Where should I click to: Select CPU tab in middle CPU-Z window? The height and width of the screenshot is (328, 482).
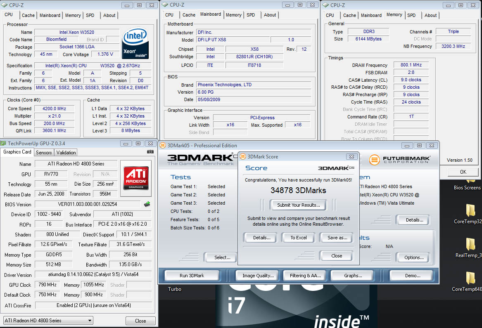coord(169,15)
